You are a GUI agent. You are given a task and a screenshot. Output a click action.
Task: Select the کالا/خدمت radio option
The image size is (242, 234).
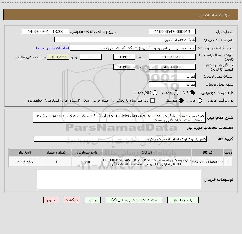[155, 93]
